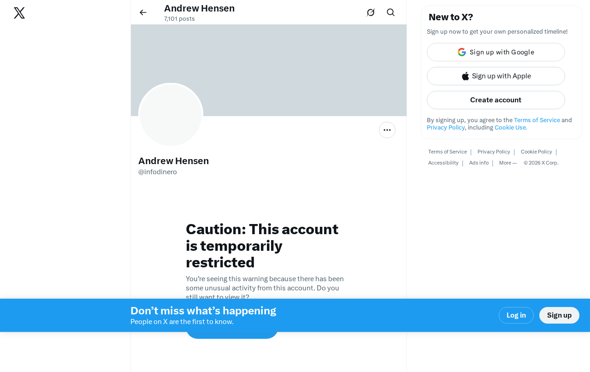The image size is (590, 372).
Task: Open Privacy Policy link in signup text
Action: 446,127
